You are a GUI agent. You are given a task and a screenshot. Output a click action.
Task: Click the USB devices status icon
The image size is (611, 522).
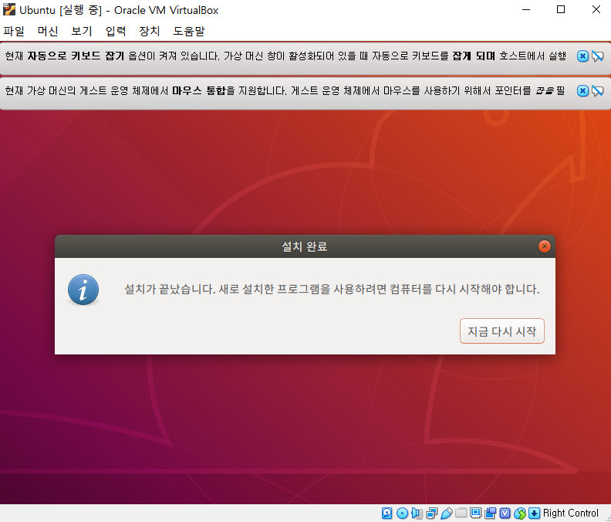coord(447,513)
